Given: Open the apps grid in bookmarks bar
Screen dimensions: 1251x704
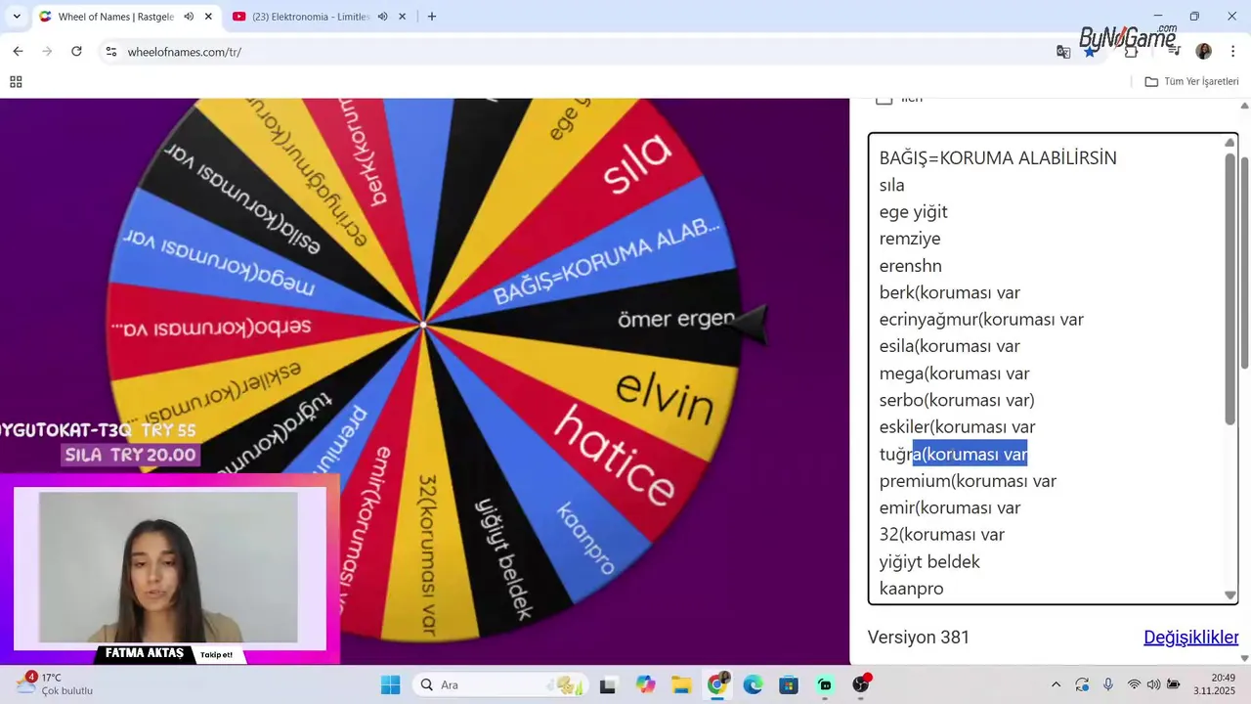Looking at the screenshot, I should (16, 82).
